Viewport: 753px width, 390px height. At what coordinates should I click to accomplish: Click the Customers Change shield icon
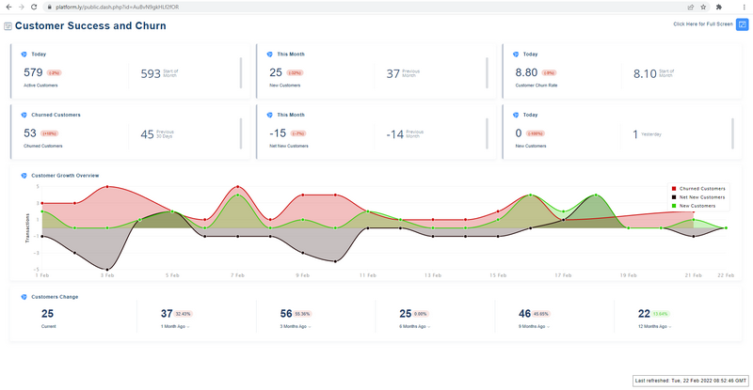24,297
